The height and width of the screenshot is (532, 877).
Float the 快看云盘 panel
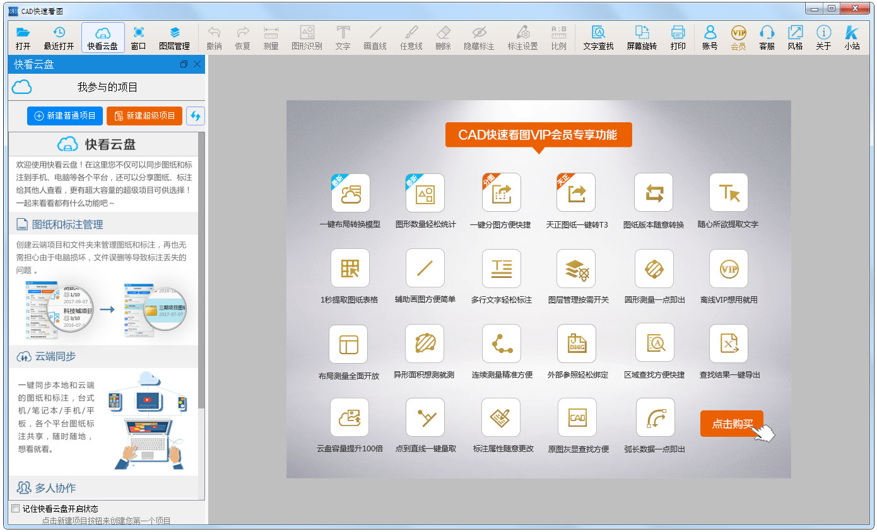pos(184,64)
